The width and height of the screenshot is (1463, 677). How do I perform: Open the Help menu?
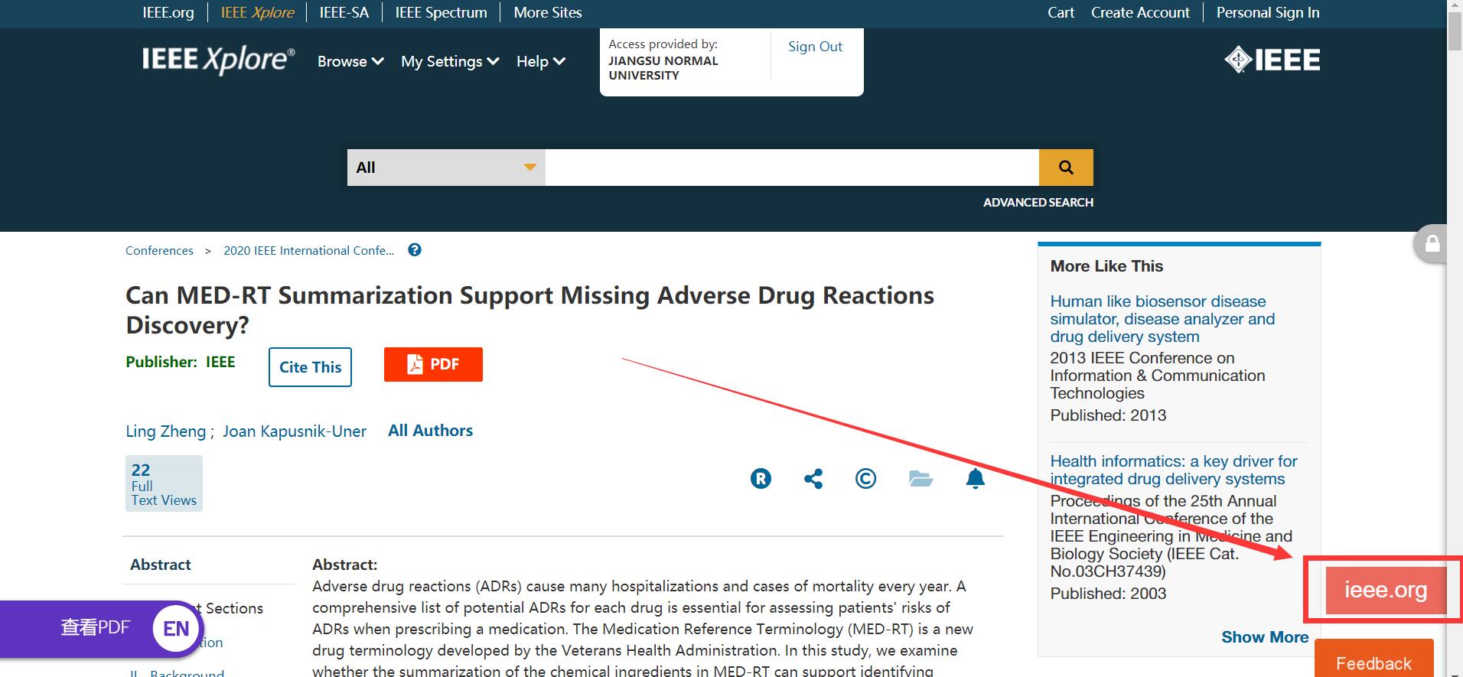(x=540, y=61)
